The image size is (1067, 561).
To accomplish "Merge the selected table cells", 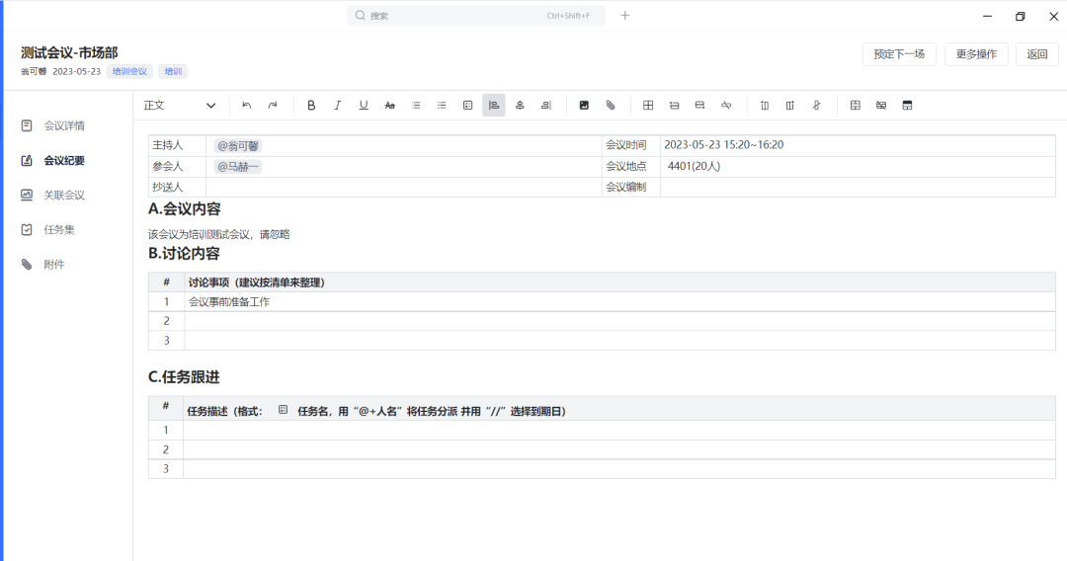I will point(856,106).
